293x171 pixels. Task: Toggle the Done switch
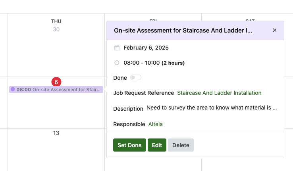[x=135, y=77]
